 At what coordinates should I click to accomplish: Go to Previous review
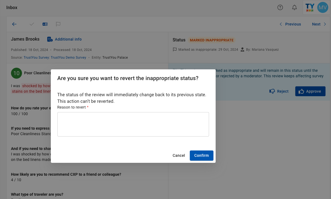click(290, 24)
